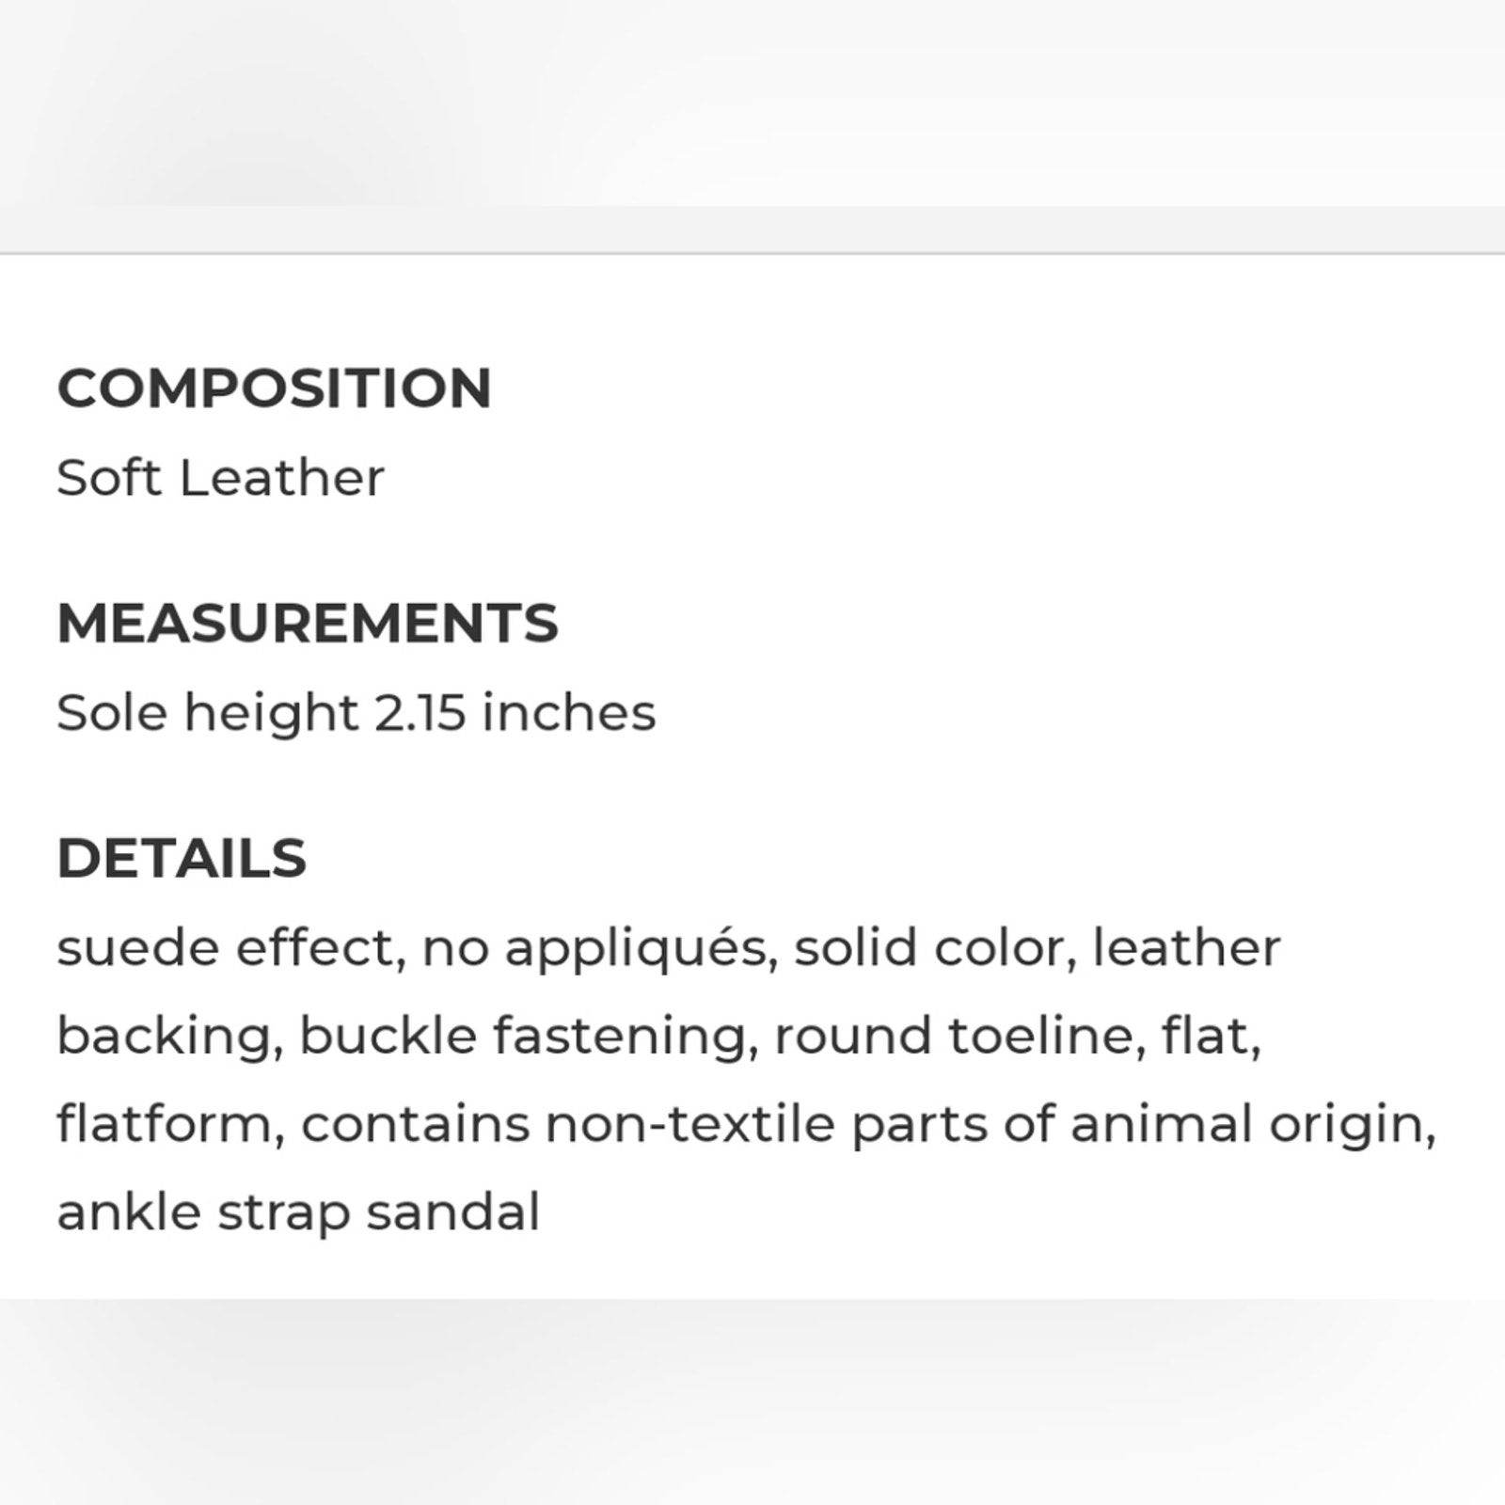Click the 2.15 measurement value

click(x=420, y=713)
